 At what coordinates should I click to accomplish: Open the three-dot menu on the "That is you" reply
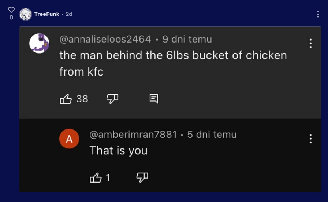pyautogui.click(x=310, y=139)
